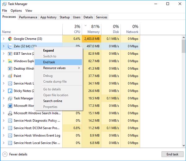Image resolution: width=186 pixels, height=161 pixels.
Task: Open the File menu
Action: coord(5,11)
